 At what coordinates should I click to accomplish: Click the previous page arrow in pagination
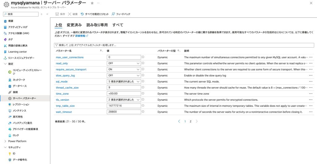[179, 122]
